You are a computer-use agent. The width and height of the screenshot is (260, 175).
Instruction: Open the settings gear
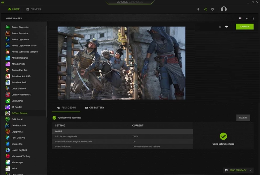tap(212, 9)
